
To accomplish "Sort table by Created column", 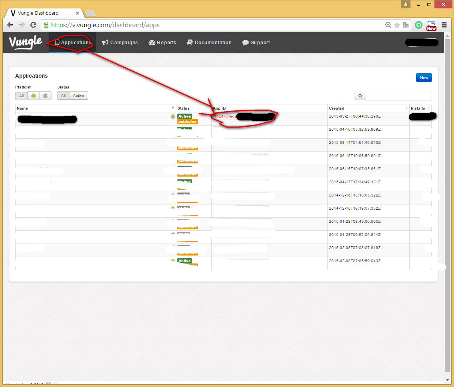I will click(x=368, y=108).
